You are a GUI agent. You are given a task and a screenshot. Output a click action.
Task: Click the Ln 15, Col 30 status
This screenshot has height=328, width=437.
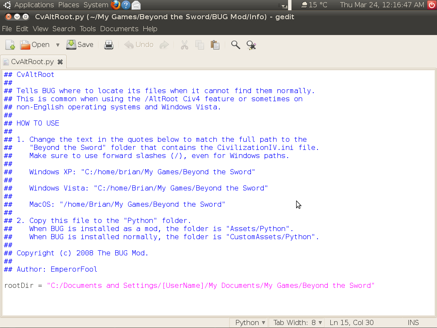352,323
